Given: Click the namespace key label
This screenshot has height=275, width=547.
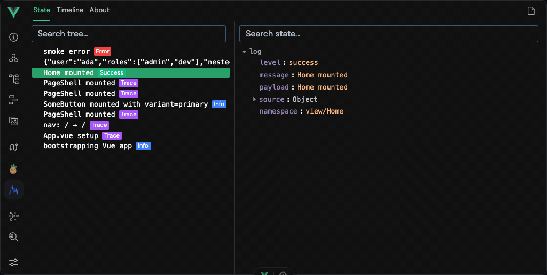Looking at the screenshot, I should point(278,111).
